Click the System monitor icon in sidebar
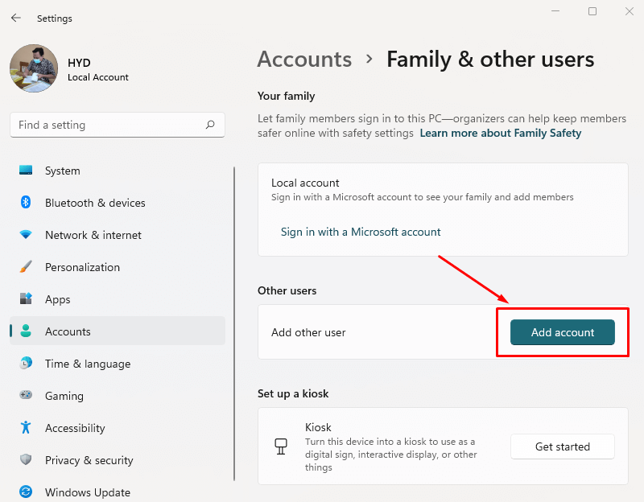 [x=26, y=171]
